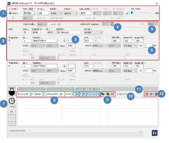Click the status LED indicator near progress bar

click(x=141, y=132)
